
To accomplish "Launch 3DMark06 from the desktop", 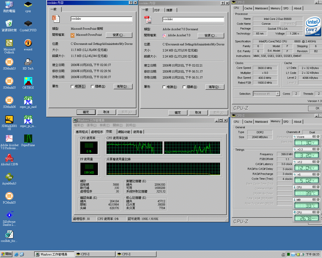I will [x=9, y=102].
